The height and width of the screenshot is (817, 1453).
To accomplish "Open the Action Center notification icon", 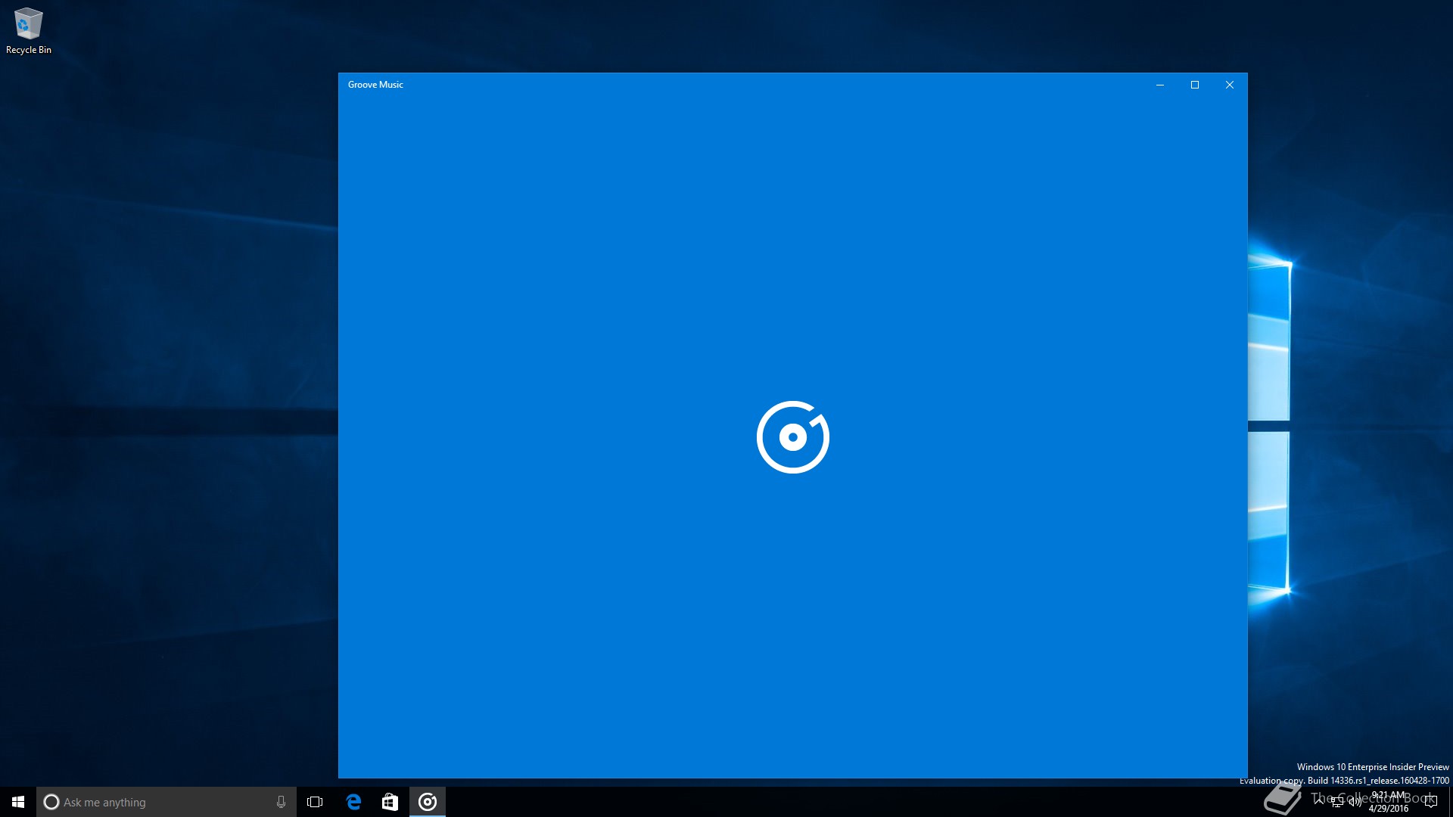I will click(1430, 802).
